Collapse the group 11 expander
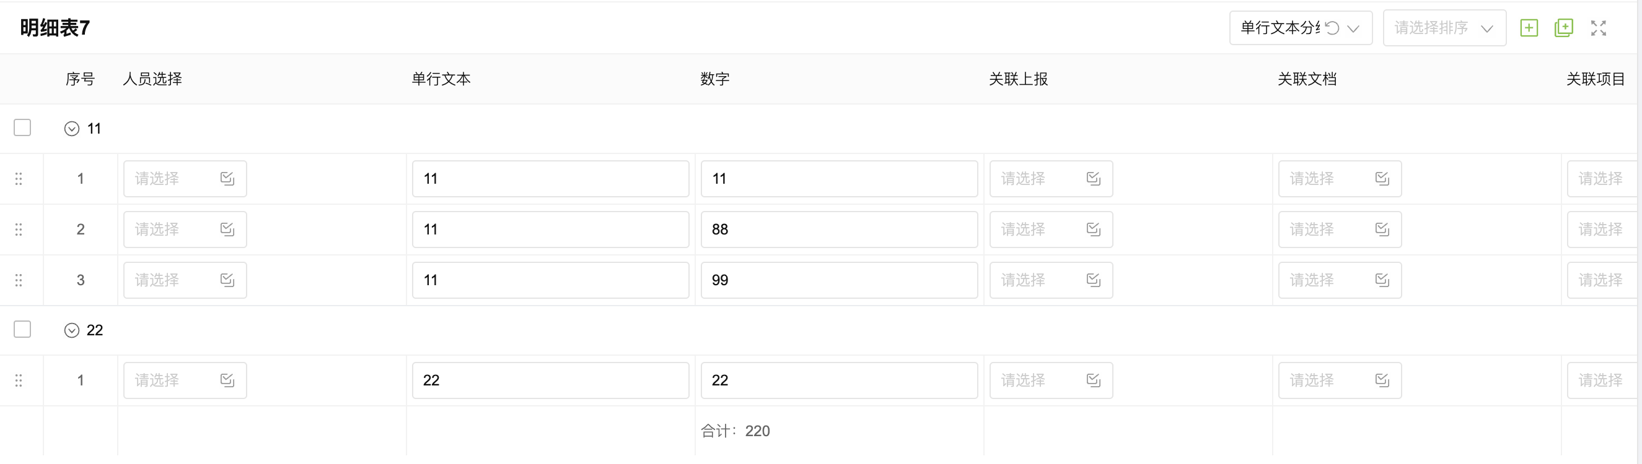1642x464 pixels. [x=72, y=129]
